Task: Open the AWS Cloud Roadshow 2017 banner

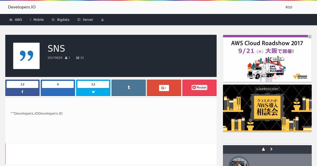Action: tap(267, 58)
